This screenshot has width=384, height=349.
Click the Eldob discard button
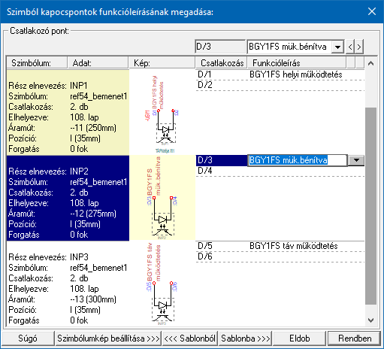(x=300, y=338)
